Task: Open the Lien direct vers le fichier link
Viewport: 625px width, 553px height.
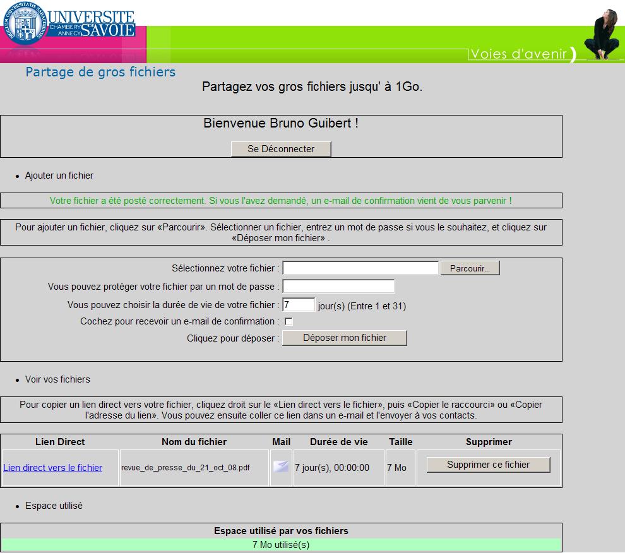Action: 53,468
